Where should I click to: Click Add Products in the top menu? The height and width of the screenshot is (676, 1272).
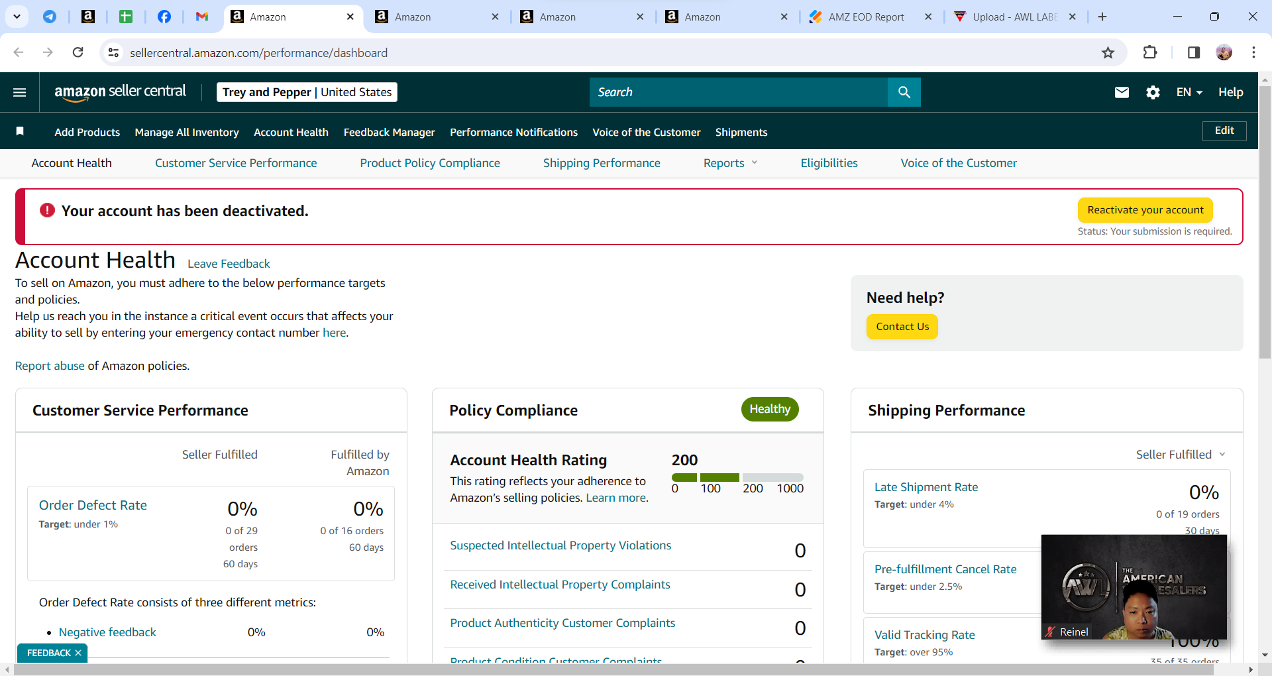point(87,133)
